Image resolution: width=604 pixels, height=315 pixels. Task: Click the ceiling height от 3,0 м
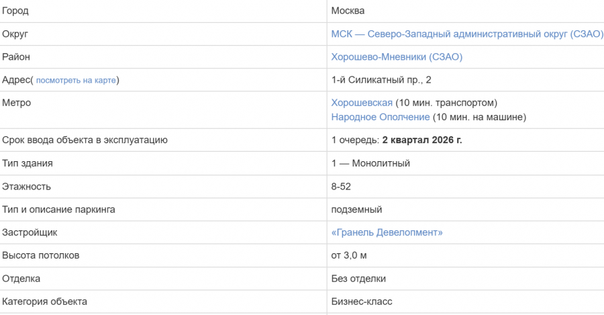[x=349, y=256]
